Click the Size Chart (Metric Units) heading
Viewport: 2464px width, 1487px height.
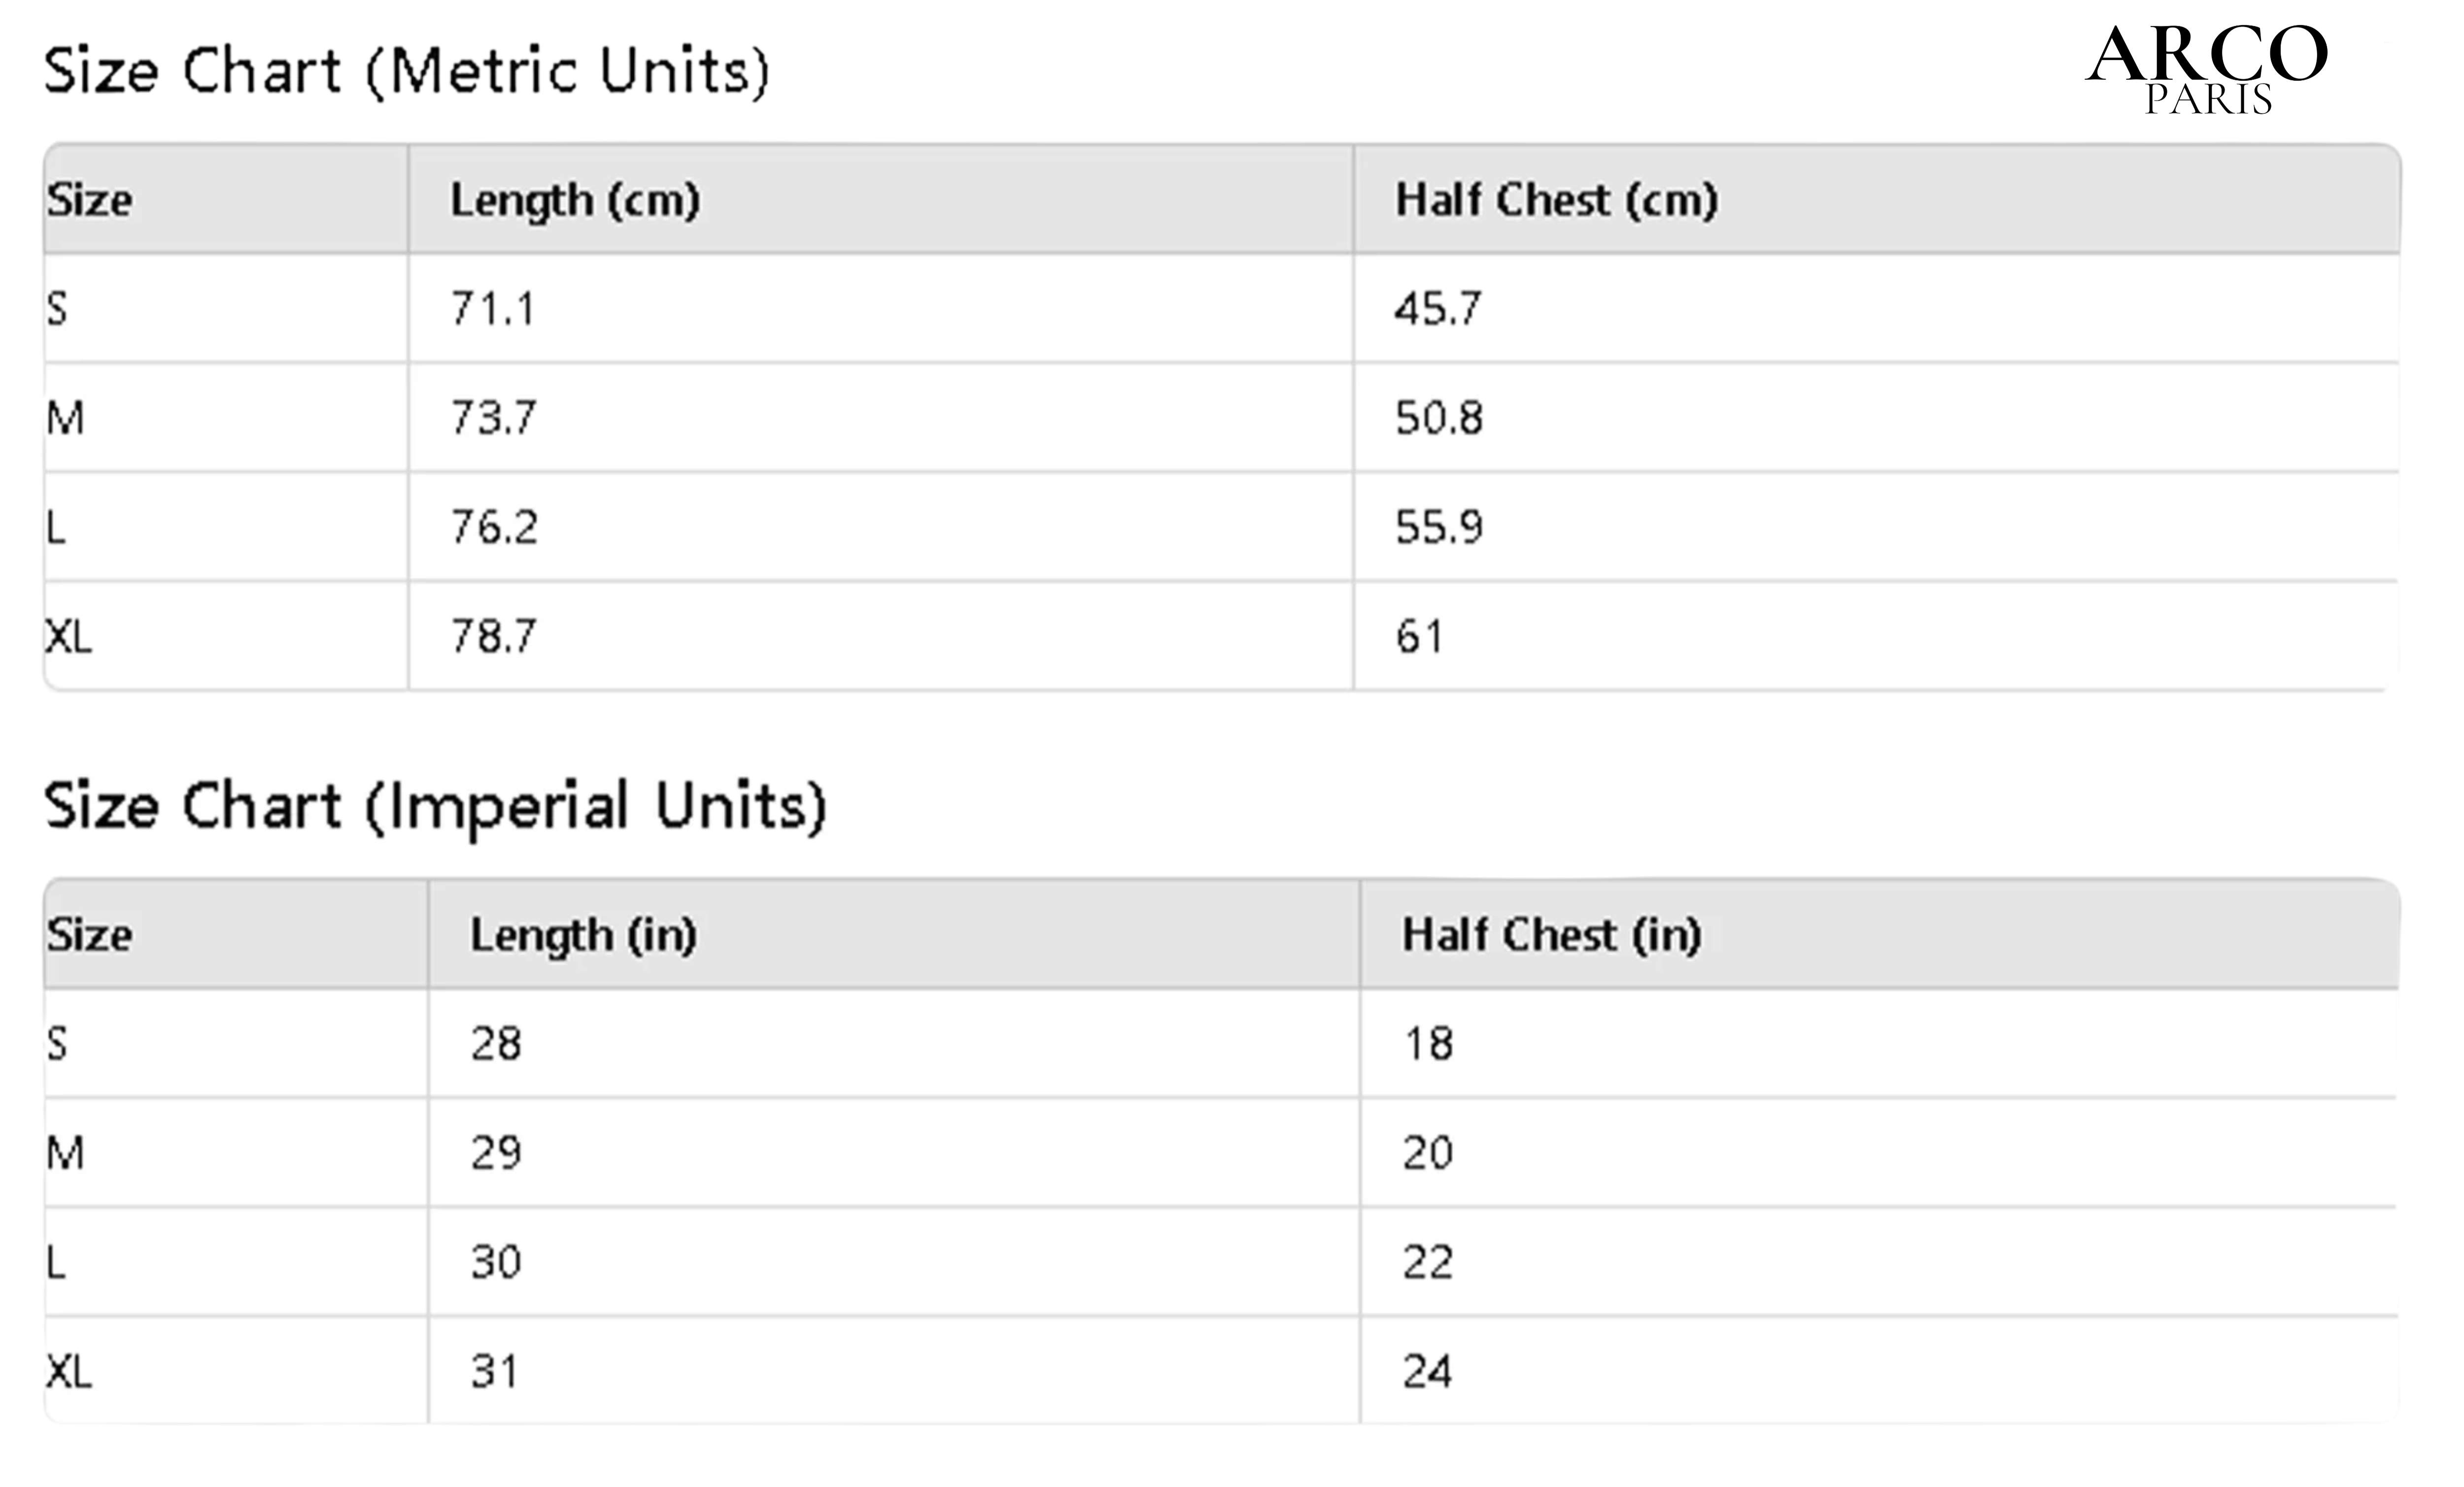click(x=406, y=72)
